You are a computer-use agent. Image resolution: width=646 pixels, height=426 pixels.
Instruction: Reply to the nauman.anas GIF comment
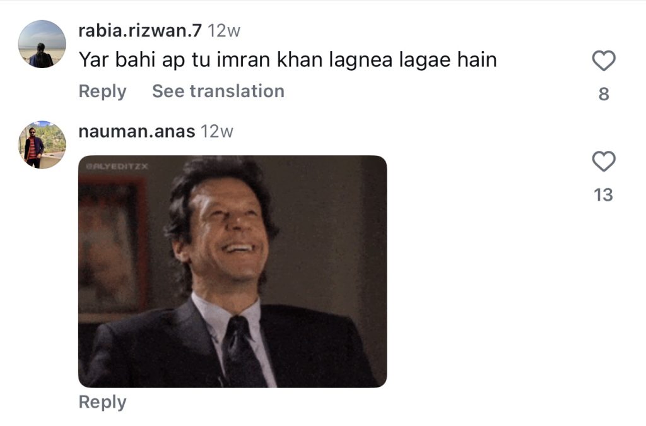click(103, 402)
